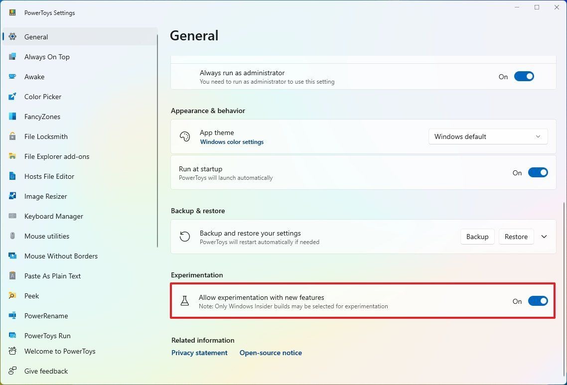Image resolution: width=567 pixels, height=385 pixels.
Task: Click the PowerRename icon in sidebar
Action: [12, 315]
